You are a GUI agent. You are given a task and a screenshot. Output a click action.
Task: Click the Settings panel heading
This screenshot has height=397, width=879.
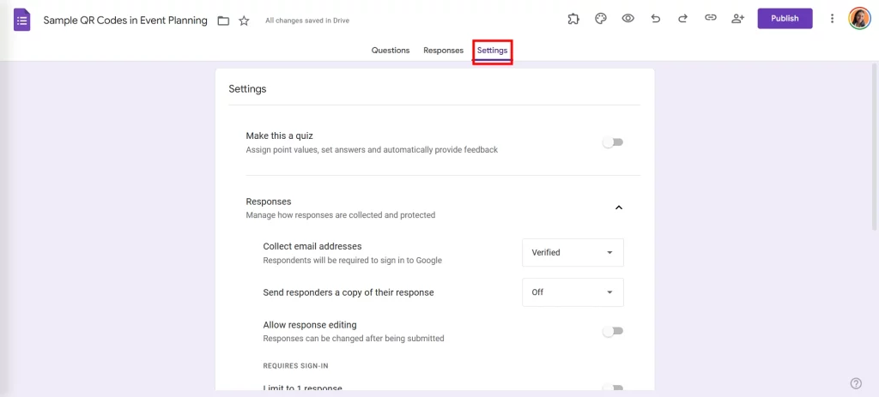(247, 88)
